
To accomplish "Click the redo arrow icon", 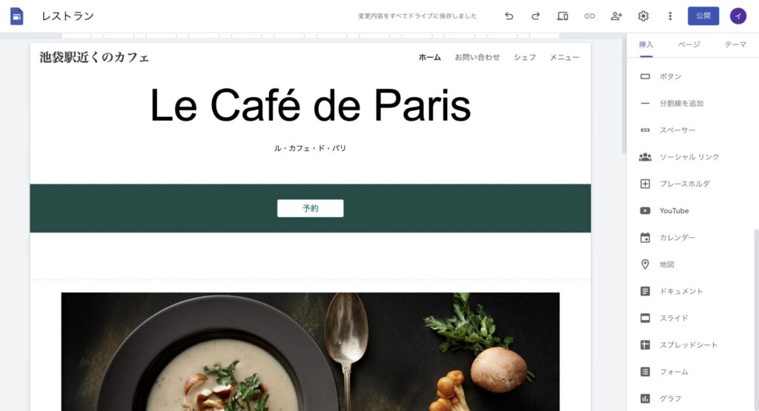I will [x=535, y=16].
